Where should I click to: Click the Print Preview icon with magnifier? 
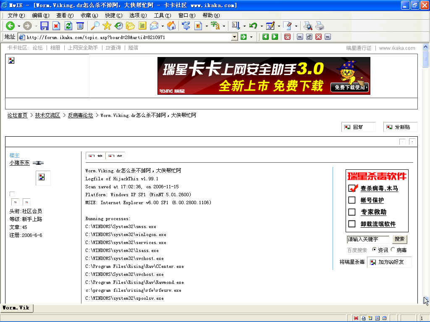point(308,26)
